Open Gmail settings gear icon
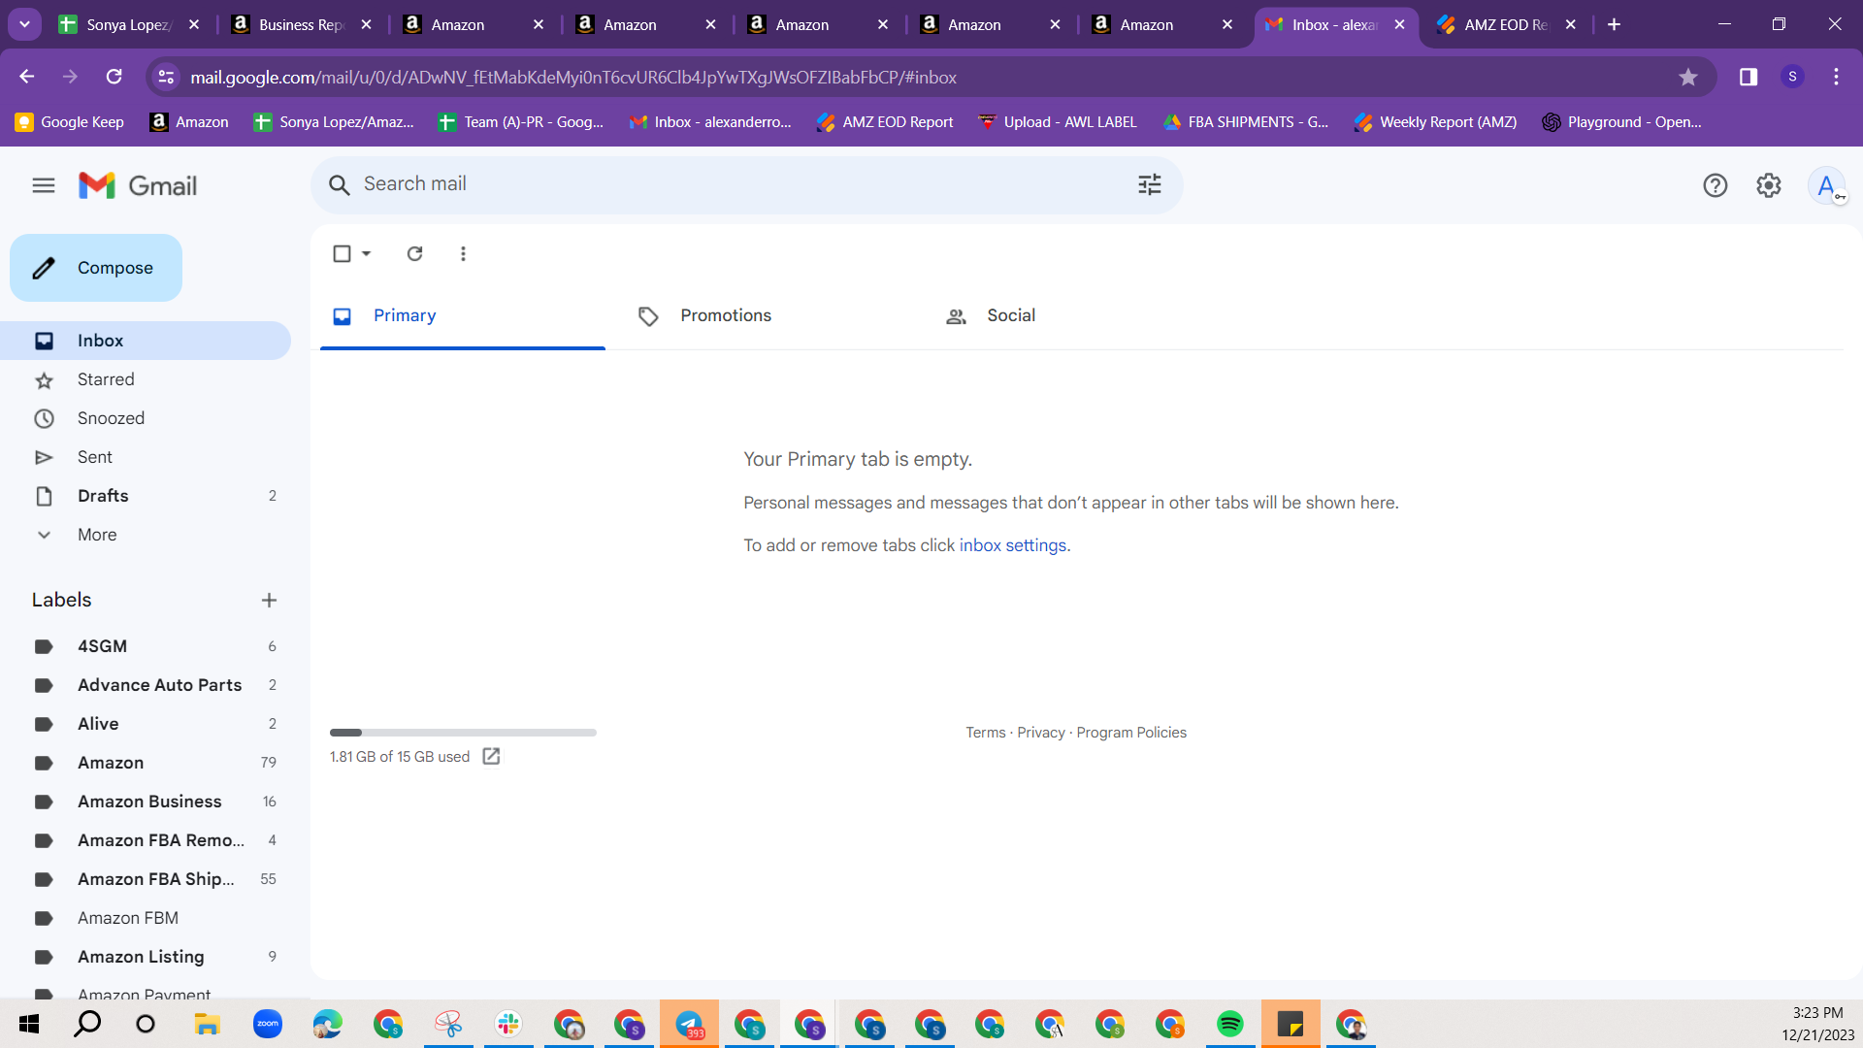This screenshot has width=1863, height=1048. [1769, 185]
